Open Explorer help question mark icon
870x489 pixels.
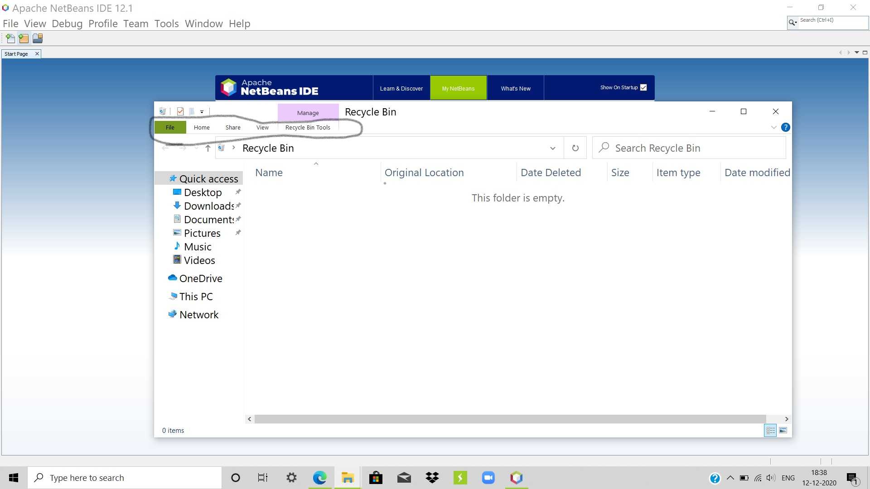click(786, 127)
